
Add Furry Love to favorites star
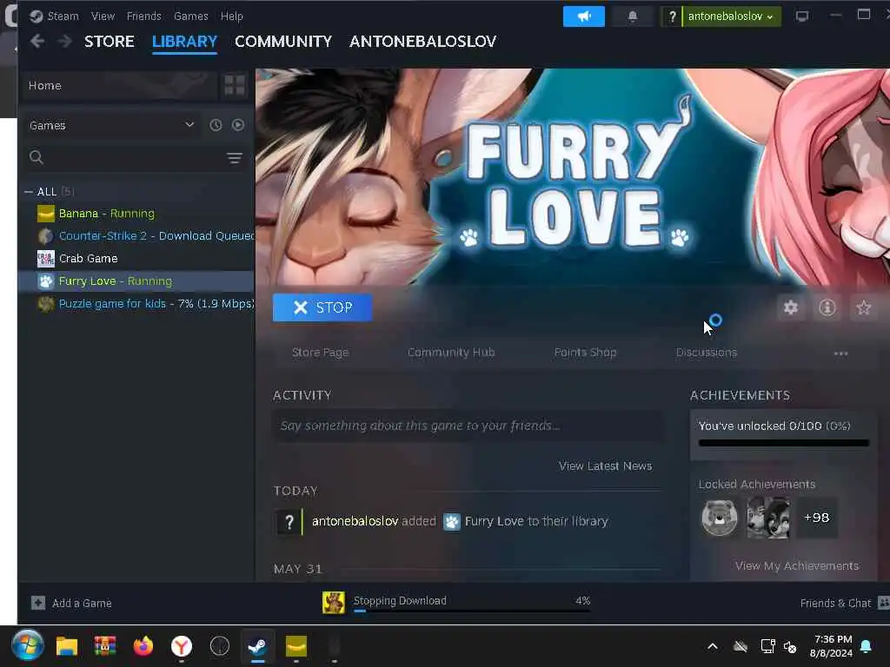(863, 307)
